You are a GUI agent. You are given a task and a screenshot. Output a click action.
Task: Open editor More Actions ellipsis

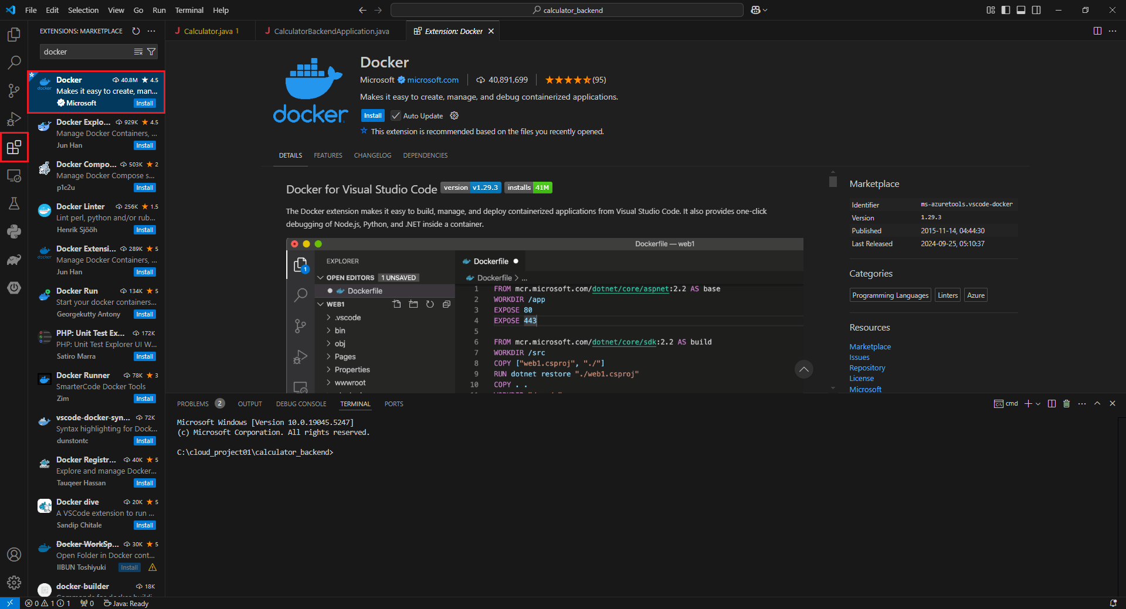pyautogui.click(x=1113, y=31)
